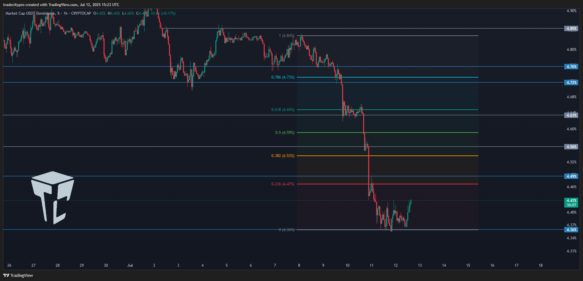The width and height of the screenshot is (583, 281).
Task: Click the 4.52% price axis label
Action: (x=571, y=162)
